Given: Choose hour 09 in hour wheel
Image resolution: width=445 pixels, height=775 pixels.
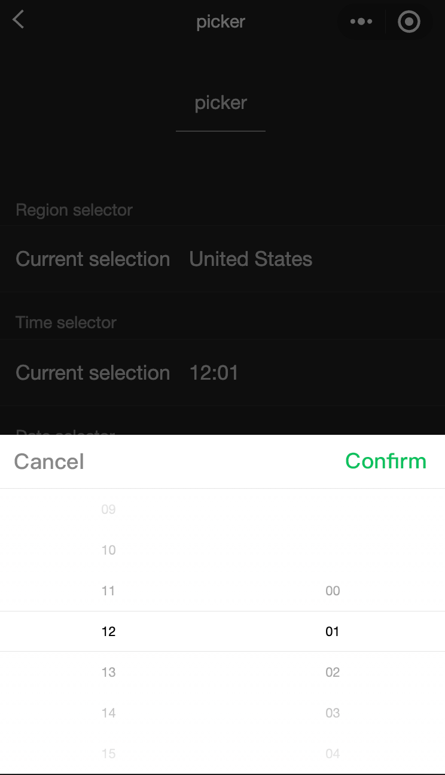Looking at the screenshot, I should 108,510.
